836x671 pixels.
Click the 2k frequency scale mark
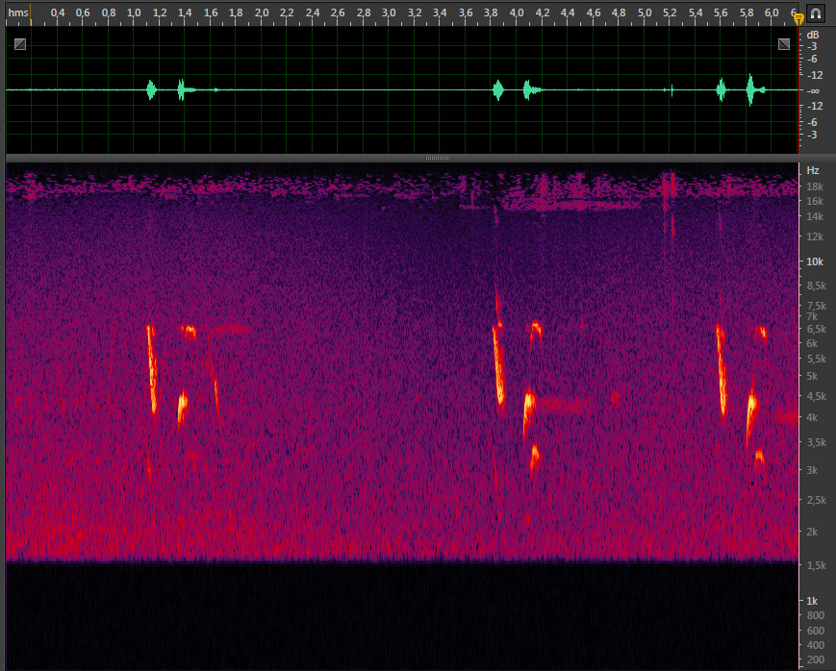(812, 532)
